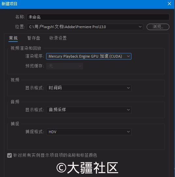Open the audio 显示格式 音频采样 dropdown
Image resolution: width=175 pixels, height=177 pixels.
[x=89, y=110]
